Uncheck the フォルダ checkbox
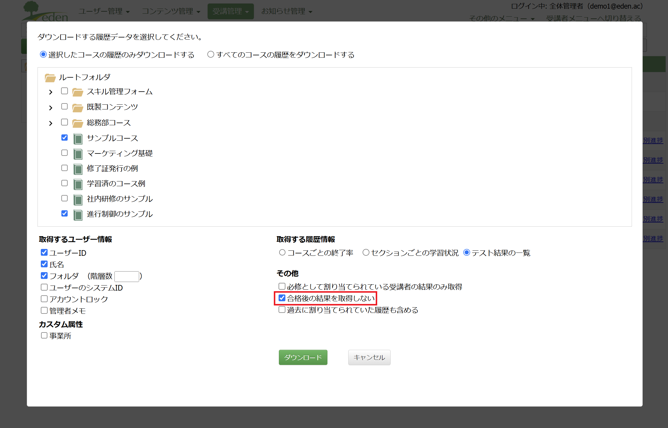 point(44,276)
